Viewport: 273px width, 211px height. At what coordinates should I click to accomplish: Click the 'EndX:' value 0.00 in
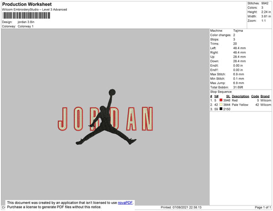point(238,65)
